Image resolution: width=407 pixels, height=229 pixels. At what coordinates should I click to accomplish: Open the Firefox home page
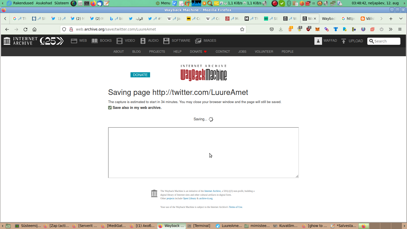click(35, 29)
